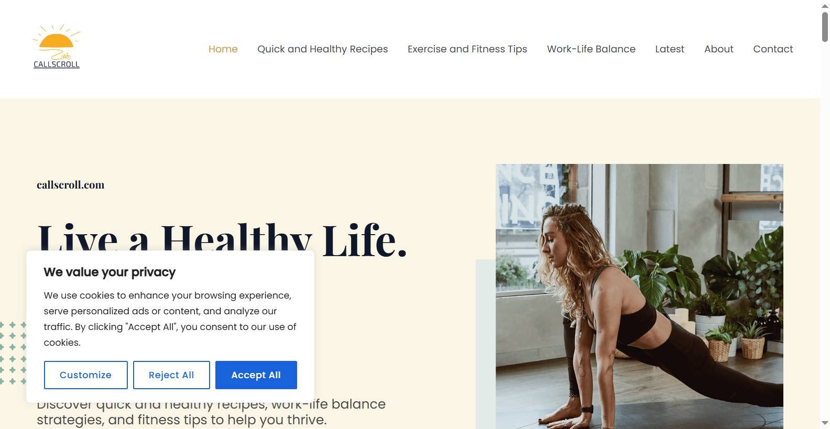Click the scrollbar up arrow
Viewport: 830px width, 429px height.
tap(825, 5)
